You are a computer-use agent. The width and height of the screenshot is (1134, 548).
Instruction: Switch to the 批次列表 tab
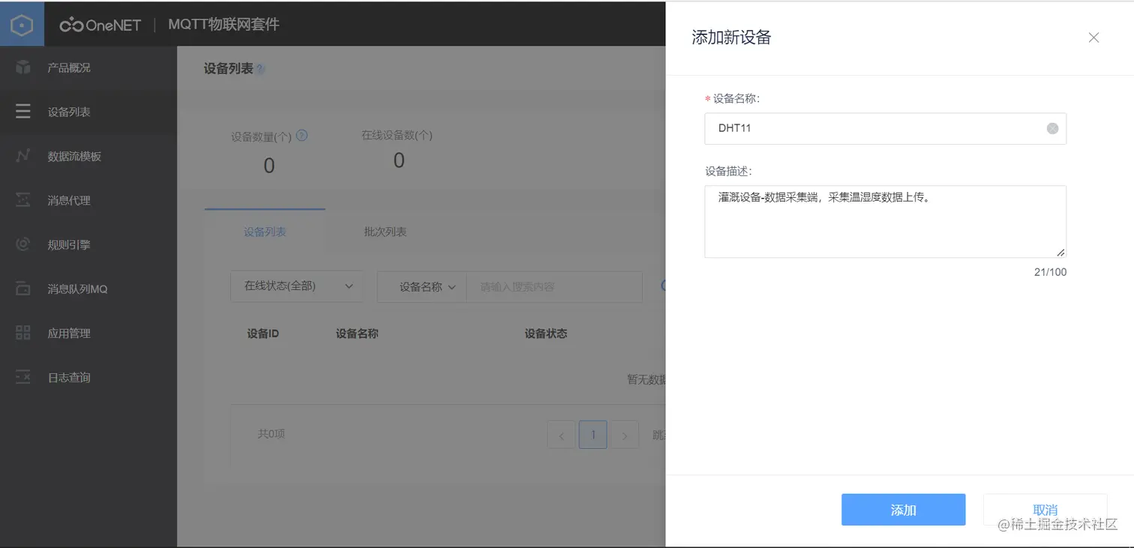click(x=385, y=232)
